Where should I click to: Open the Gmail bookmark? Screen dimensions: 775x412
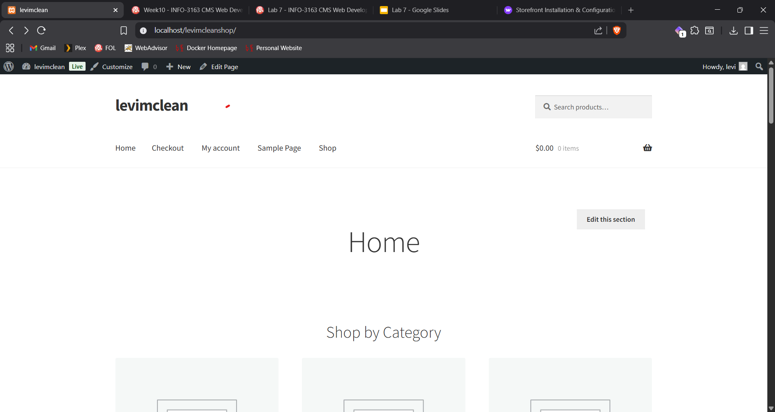pos(43,48)
